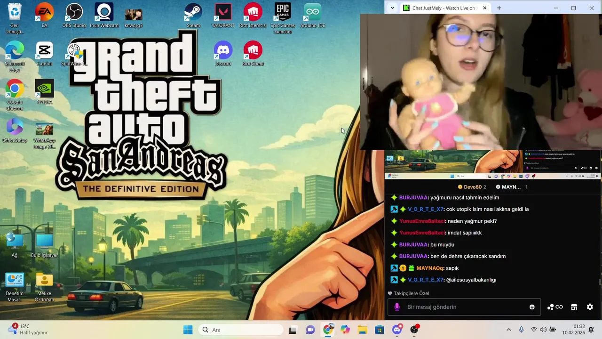The width and height of the screenshot is (602, 339).
Task: Open Denetim Masası control panel icon
Action: pyautogui.click(x=15, y=287)
